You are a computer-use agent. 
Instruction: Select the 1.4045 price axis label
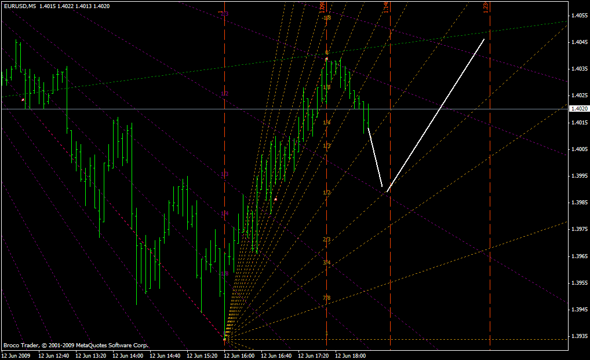579,42
